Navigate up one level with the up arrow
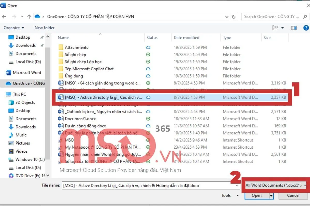 pos(29,16)
